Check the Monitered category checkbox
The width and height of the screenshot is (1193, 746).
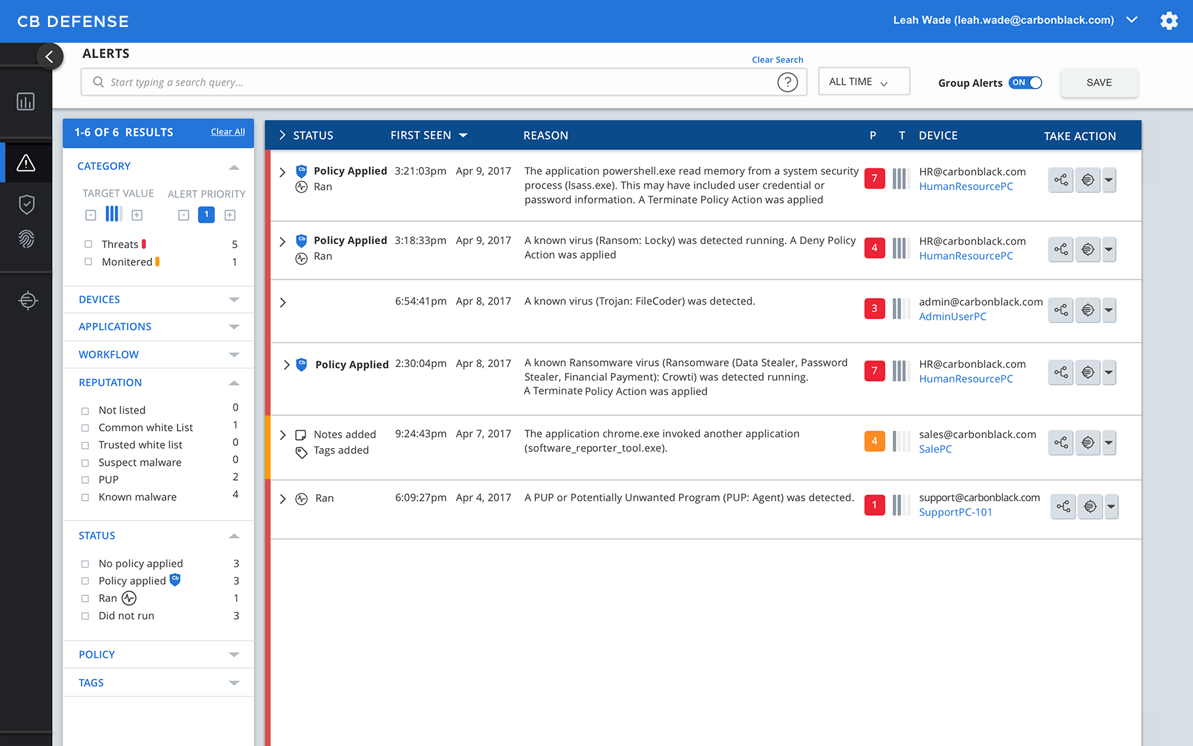88,262
